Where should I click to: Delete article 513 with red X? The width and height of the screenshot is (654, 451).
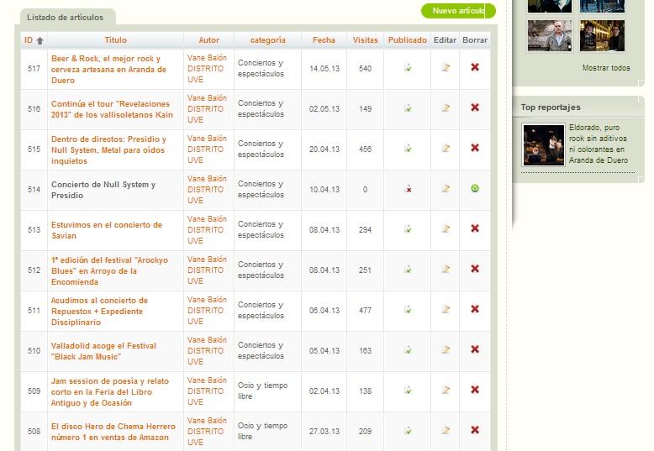pos(475,228)
